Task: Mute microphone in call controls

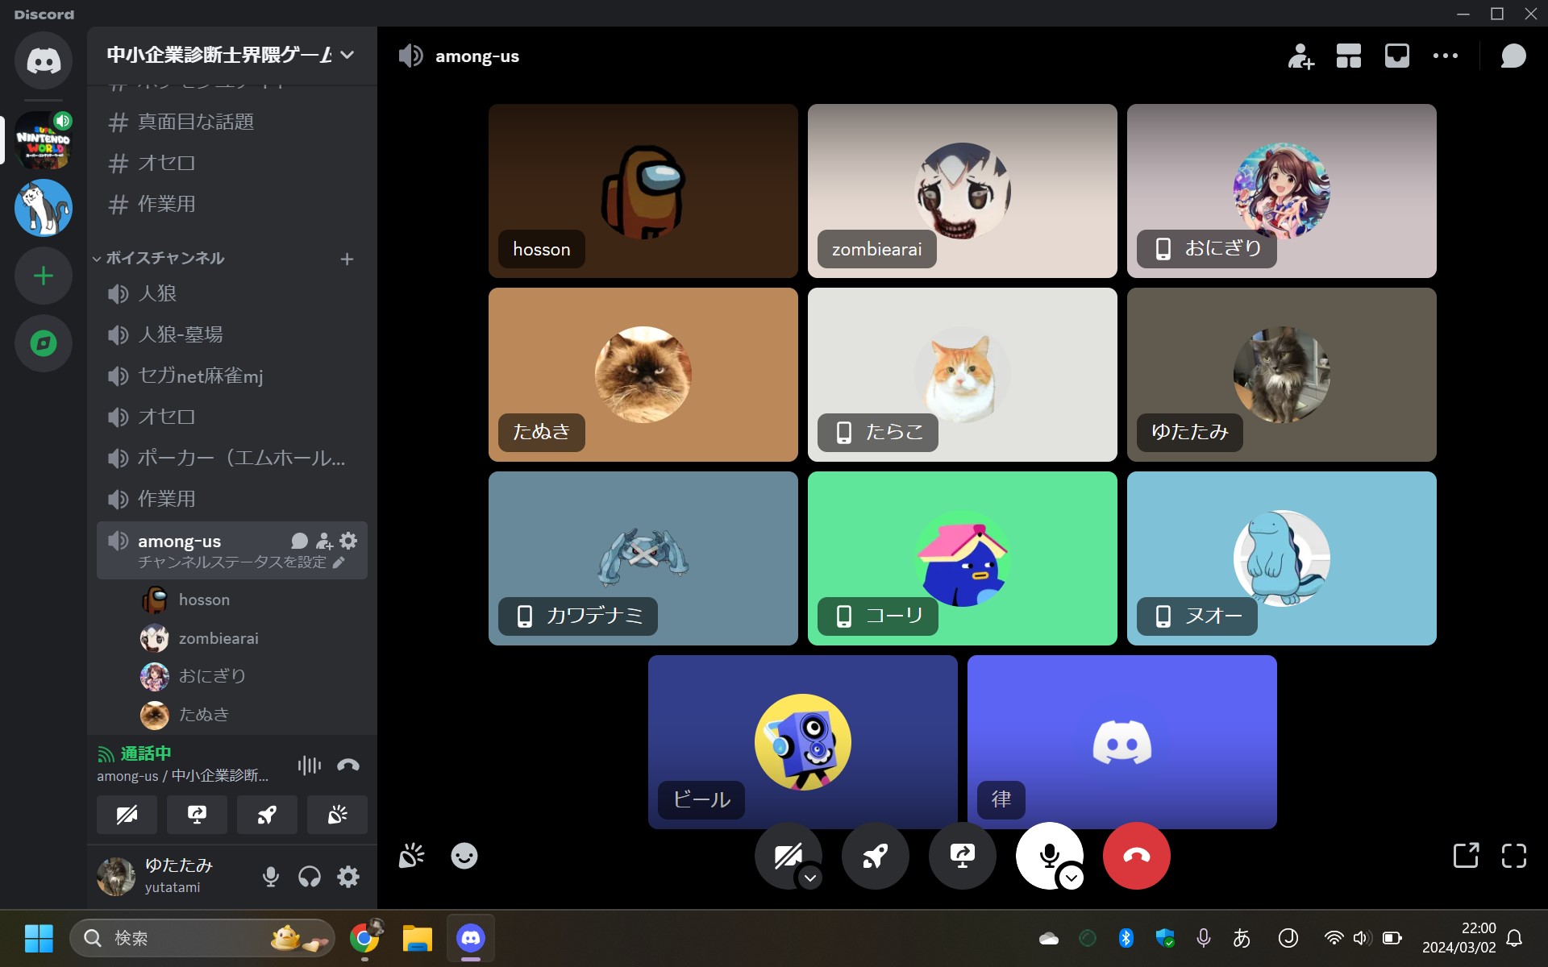Action: click(1048, 854)
